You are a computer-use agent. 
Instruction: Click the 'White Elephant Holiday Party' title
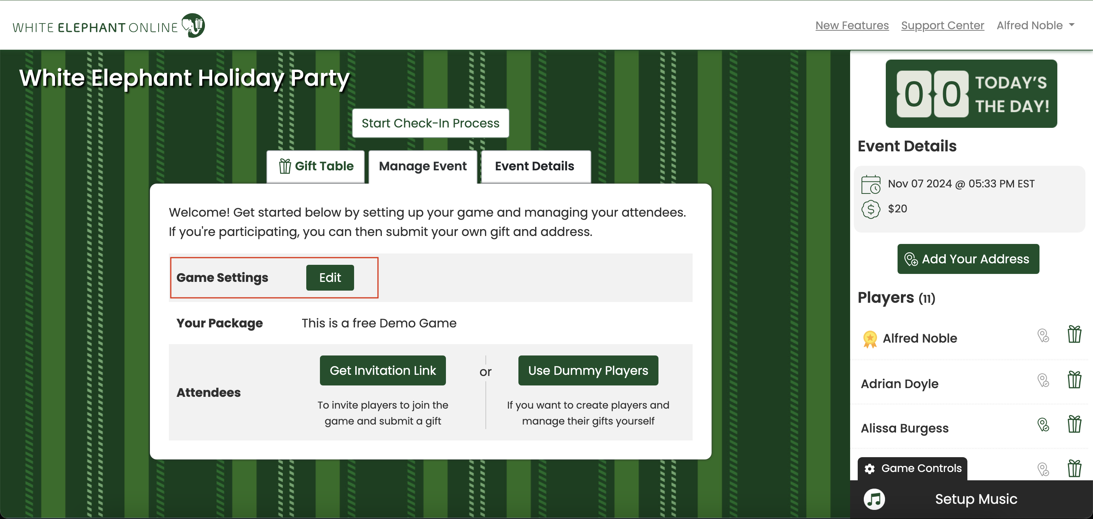(184, 79)
